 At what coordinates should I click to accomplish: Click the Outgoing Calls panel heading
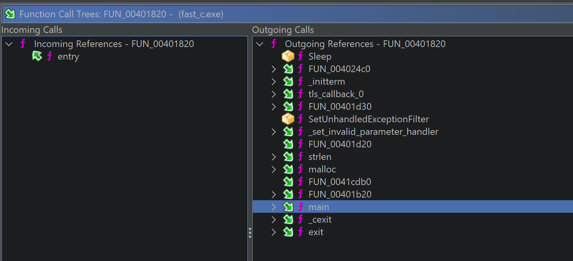point(283,30)
